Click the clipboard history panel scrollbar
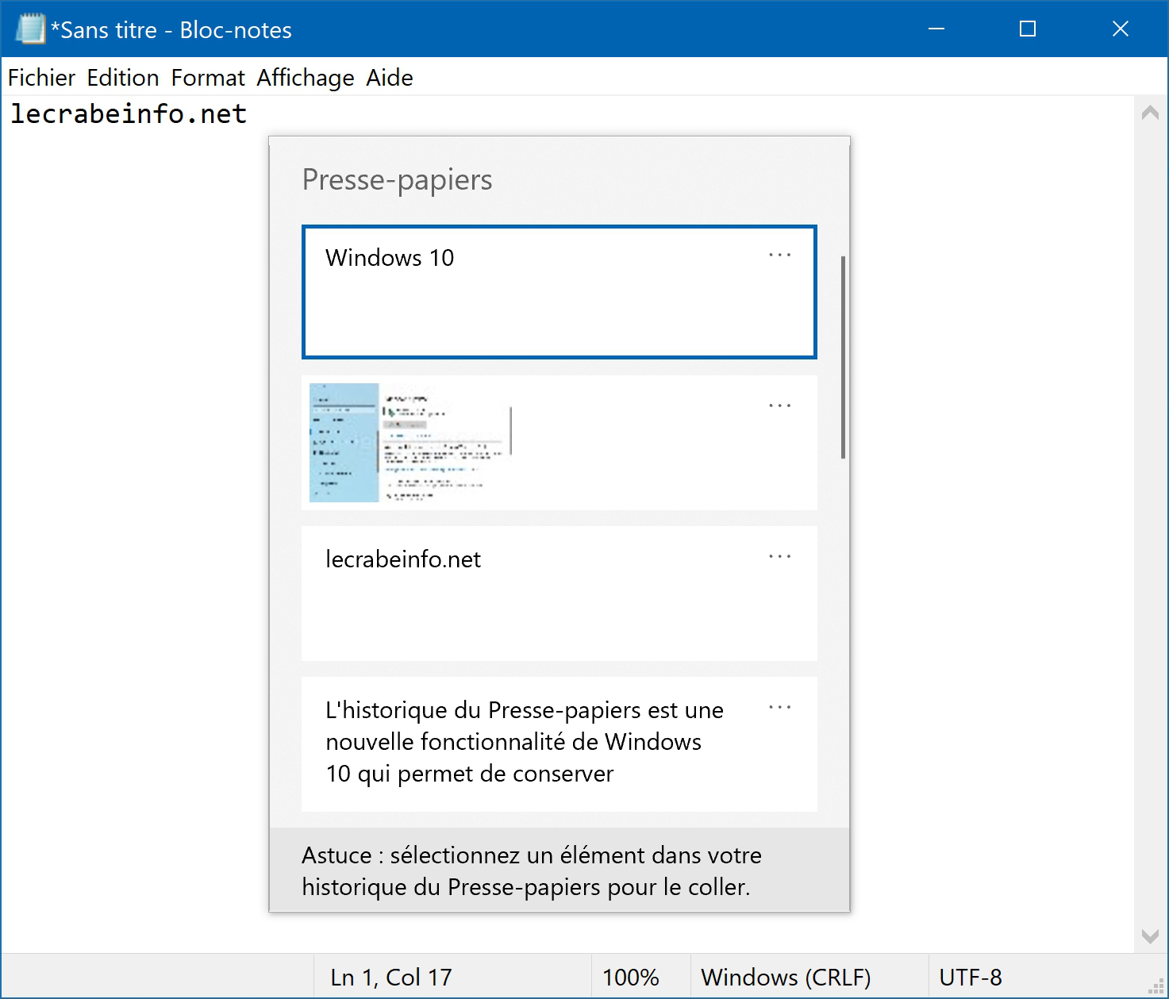Image resolution: width=1169 pixels, height=999 pixels. (x=843, y=357)
